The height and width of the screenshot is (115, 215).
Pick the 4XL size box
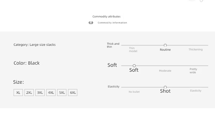(51, 92)
